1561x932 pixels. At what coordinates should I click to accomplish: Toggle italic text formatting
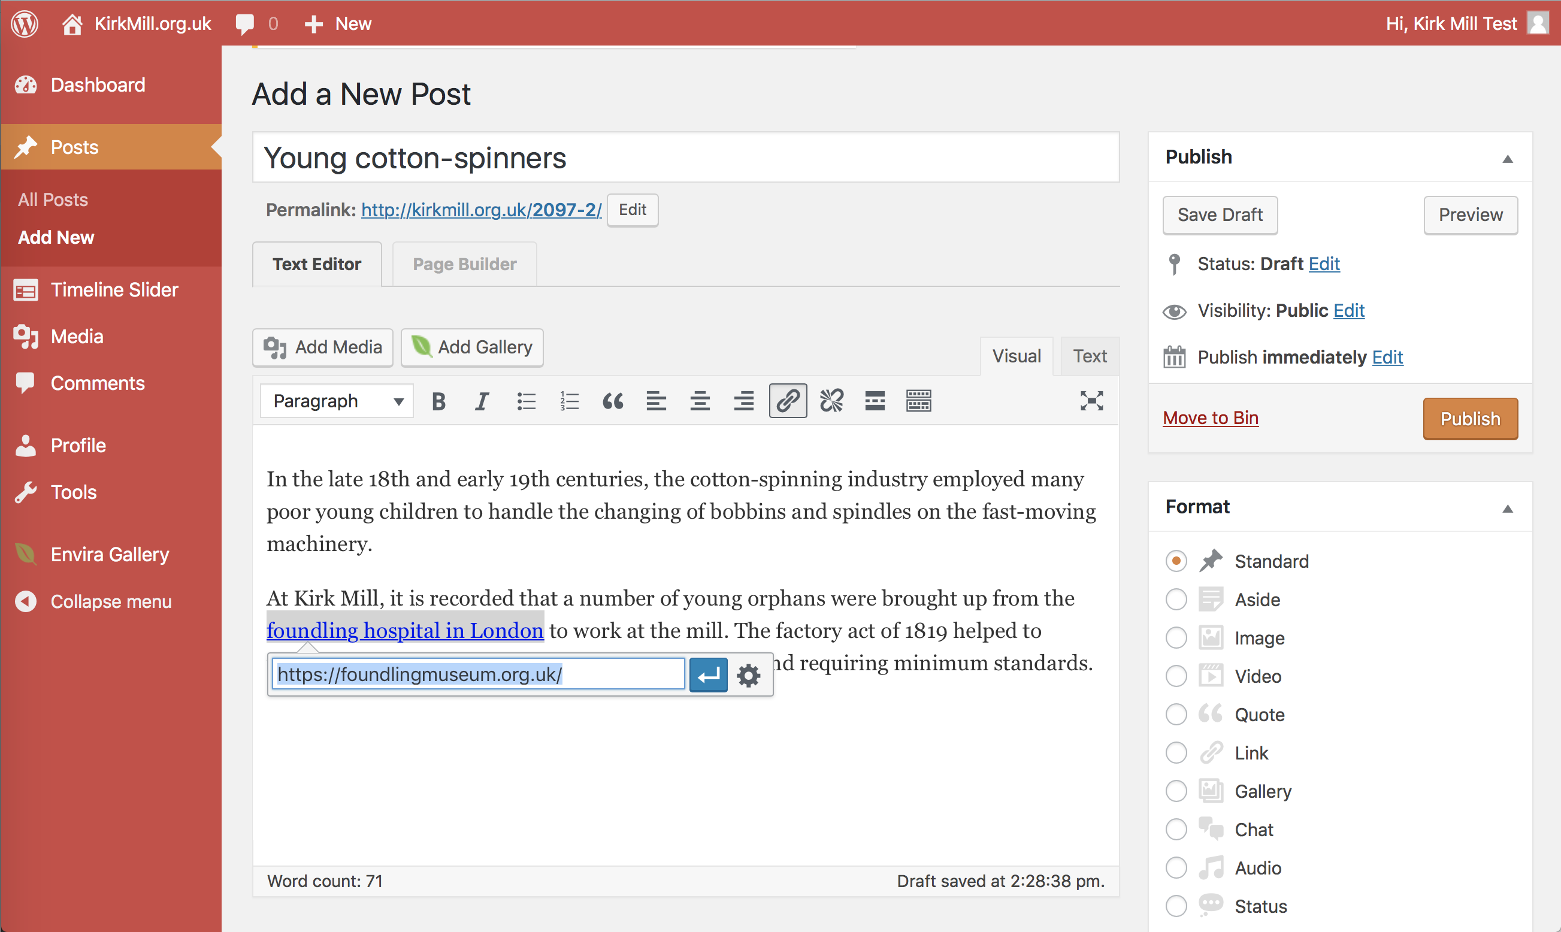(482, 401)
